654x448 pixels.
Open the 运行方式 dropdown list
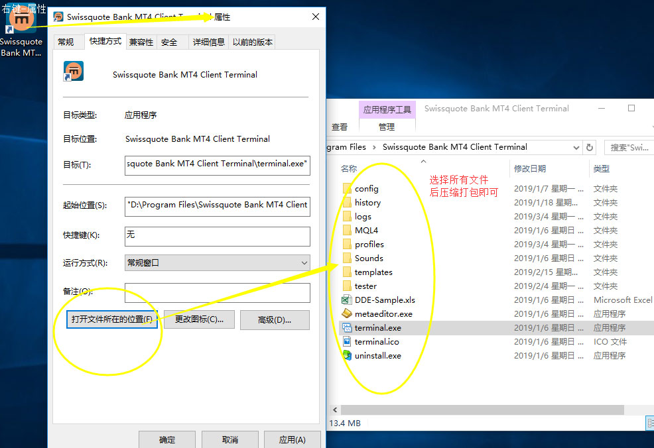pos(217,263)
